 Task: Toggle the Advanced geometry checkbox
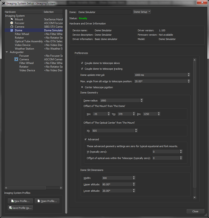tap(86, 140)
